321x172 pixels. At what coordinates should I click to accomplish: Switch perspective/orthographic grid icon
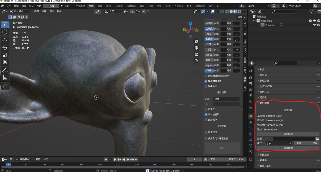(196, 61)
